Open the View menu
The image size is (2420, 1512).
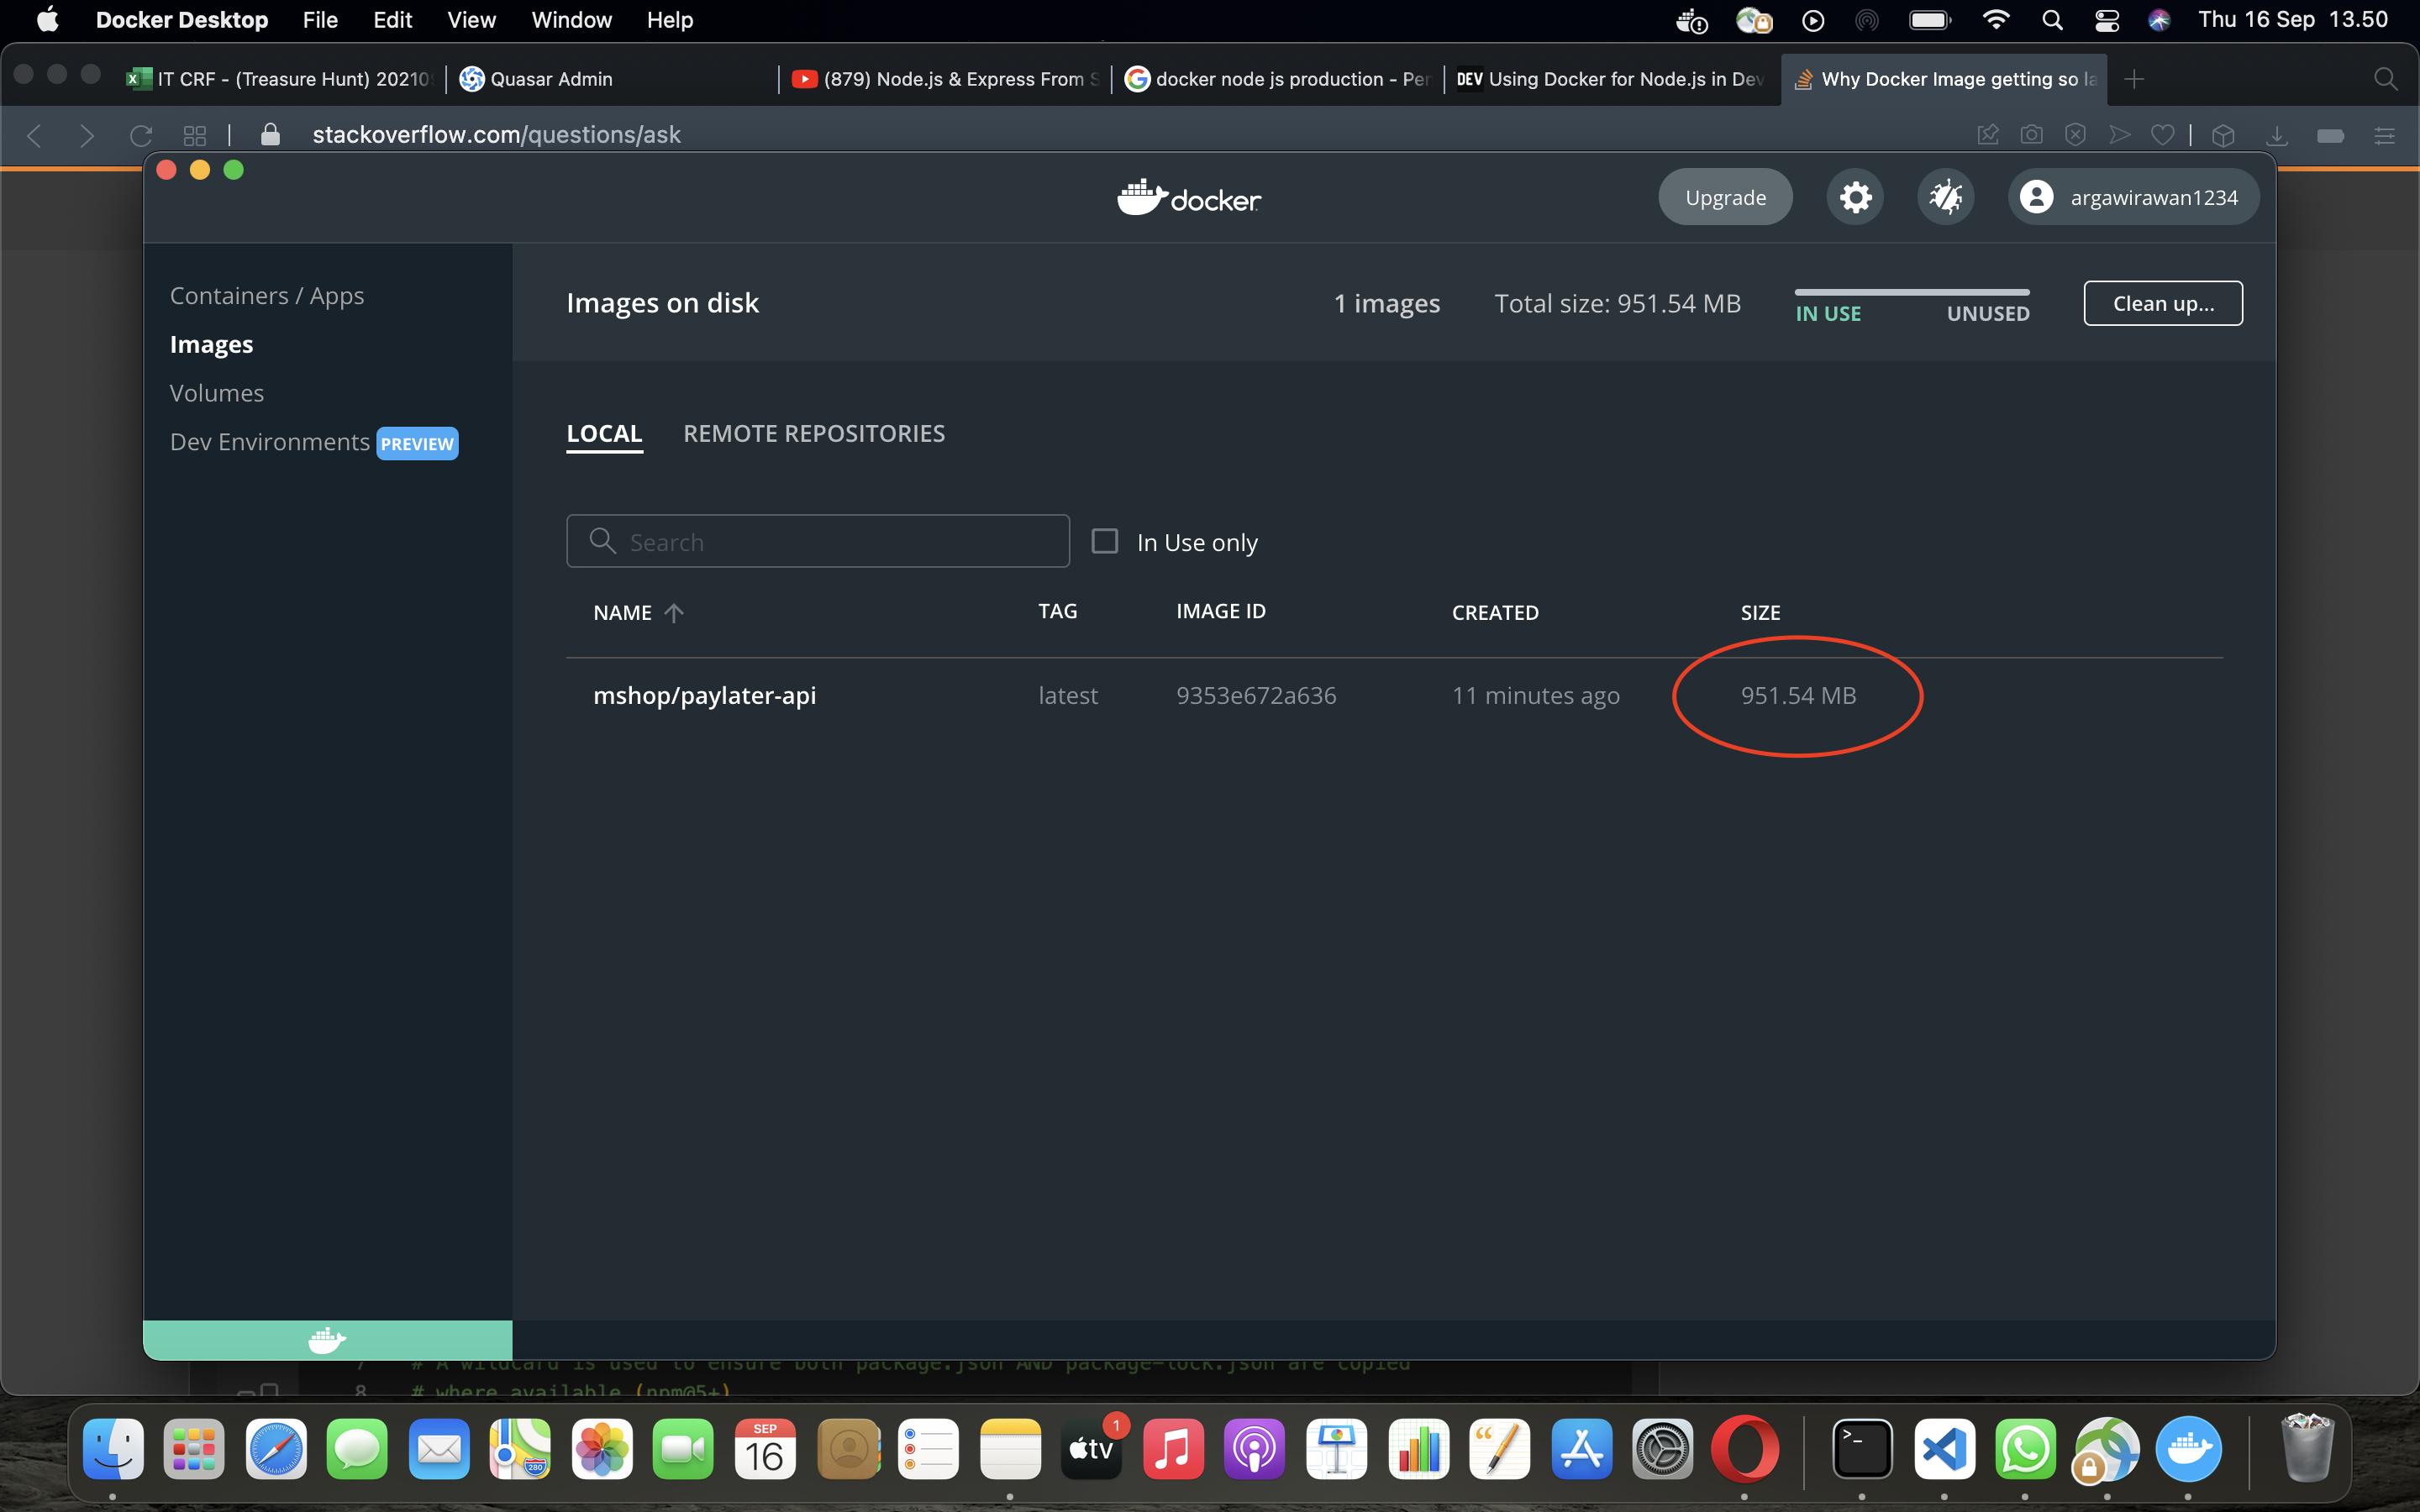(471, 20)
